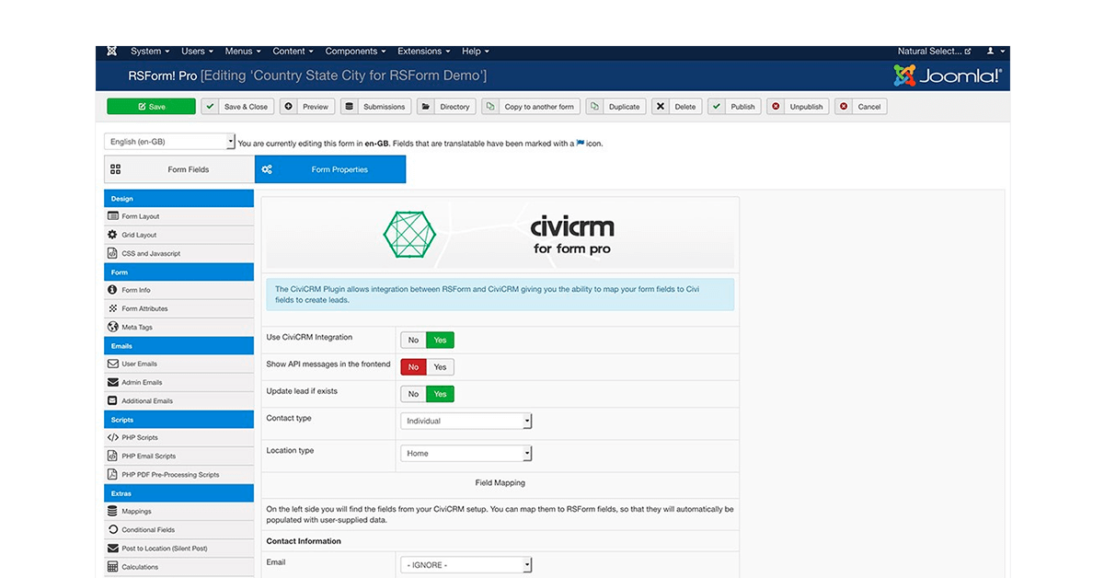This screenshot has height=578, width=1104.
Task: Click the green Save button
Action: tap(151, 107)
